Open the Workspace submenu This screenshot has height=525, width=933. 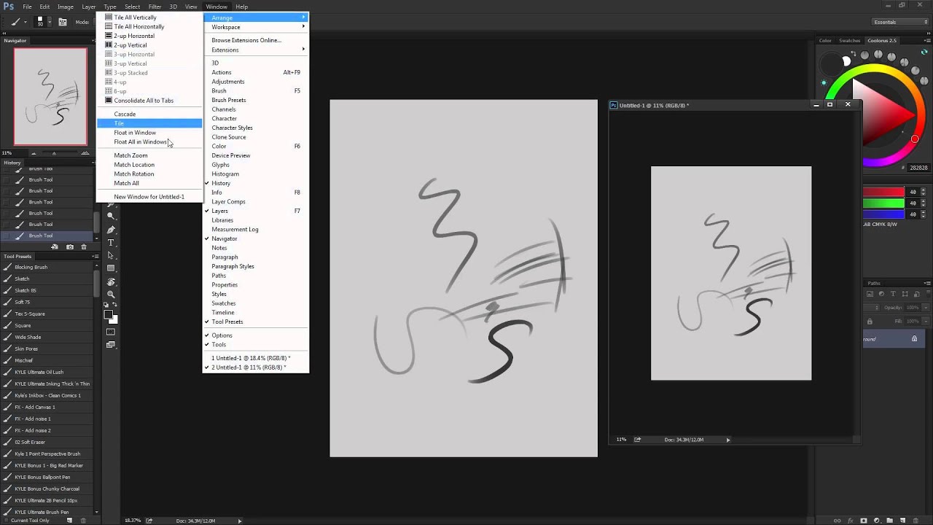pyautogui.click(x=256, y=27)
